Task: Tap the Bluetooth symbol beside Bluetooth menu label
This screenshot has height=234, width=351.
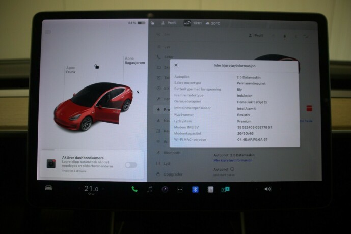Action: point(158,153)
